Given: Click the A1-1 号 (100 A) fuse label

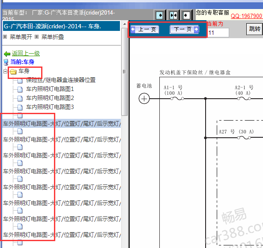Looking at the screenshot, I should pyautogui.click(x=173, y=90).
